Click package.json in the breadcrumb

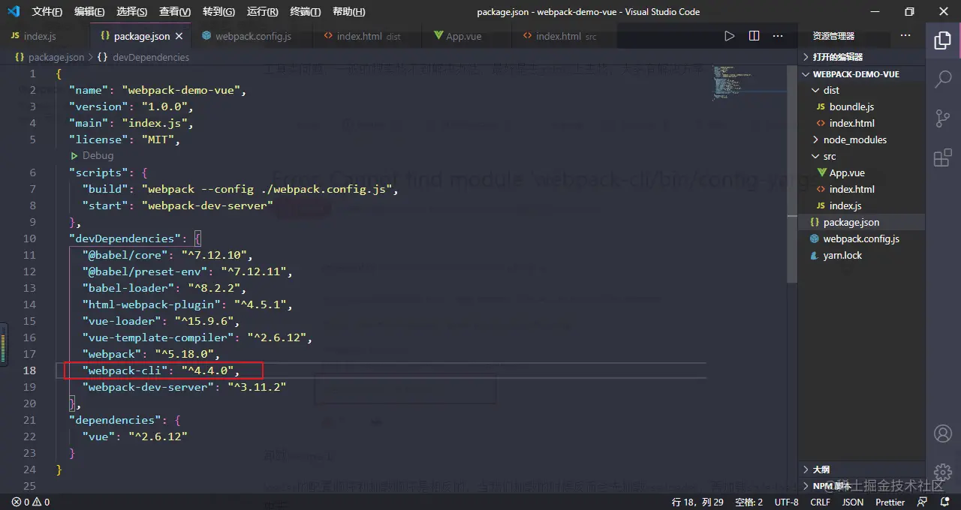(56, 57)
